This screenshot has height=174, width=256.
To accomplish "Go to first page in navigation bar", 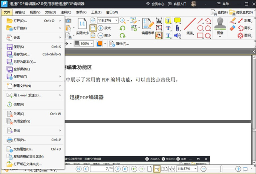I will click(78, 169).
